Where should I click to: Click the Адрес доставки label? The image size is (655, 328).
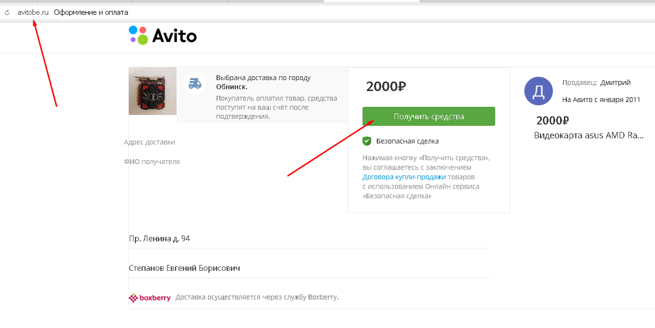pos(150,142)
